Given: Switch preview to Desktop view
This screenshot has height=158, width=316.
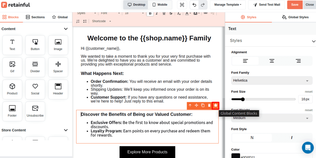Looking at the screenshot, I should pos(136,5).
